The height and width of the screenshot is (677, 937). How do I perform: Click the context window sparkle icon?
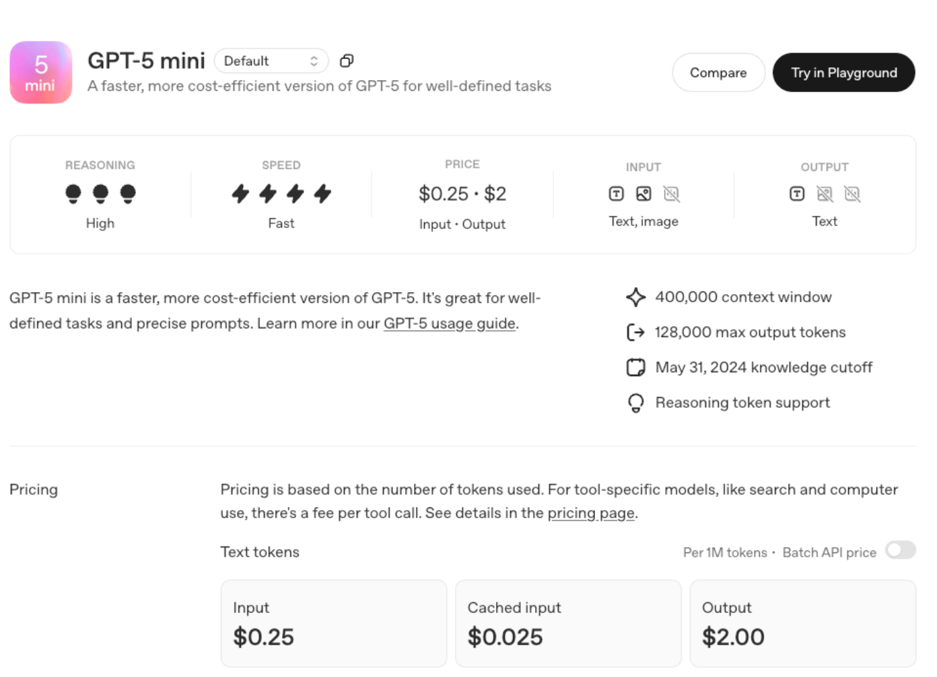click(635, 297)
